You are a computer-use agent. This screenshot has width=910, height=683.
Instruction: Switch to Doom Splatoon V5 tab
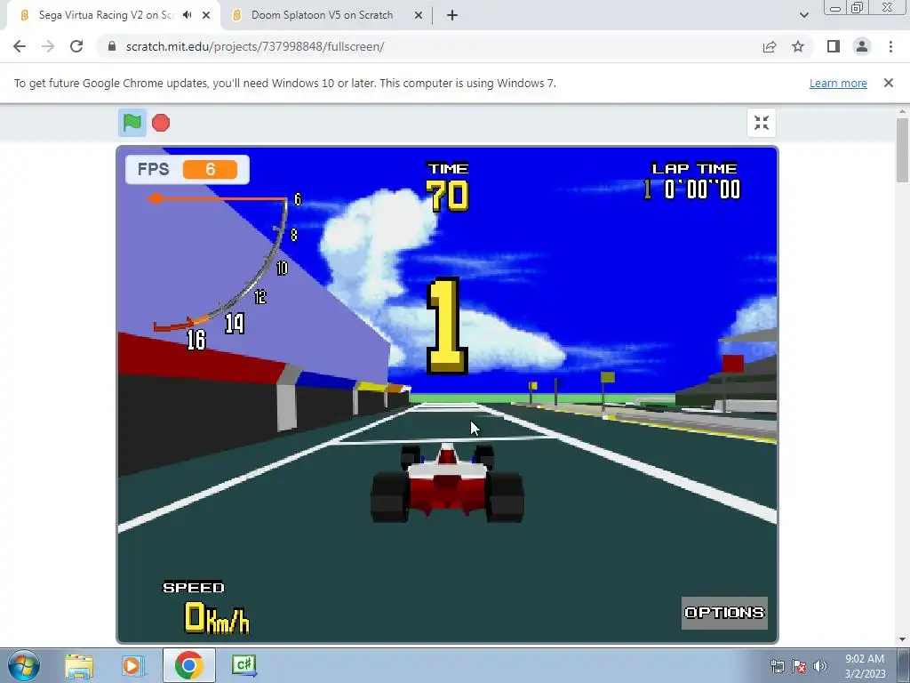tap(322, 15)
